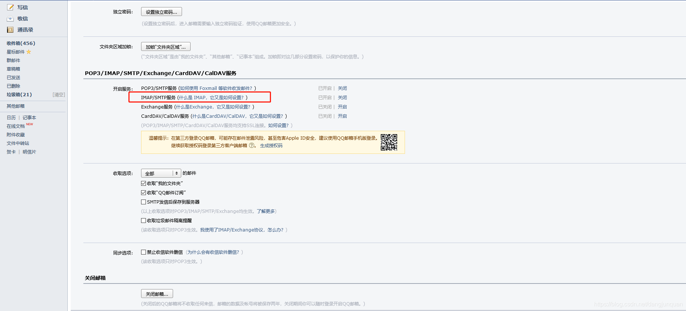Click [清空] to empty the junk folder
Image resolution: width=686 pixels, height=311 pixels.
pos(59,95)
